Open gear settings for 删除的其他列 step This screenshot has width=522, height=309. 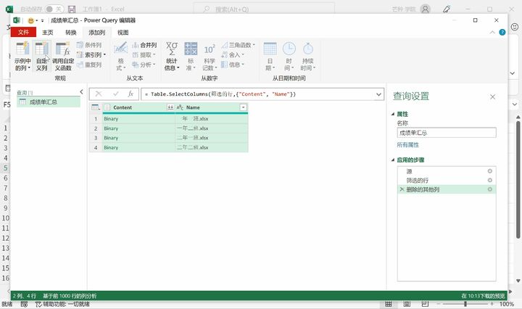(x=489, y=189)
